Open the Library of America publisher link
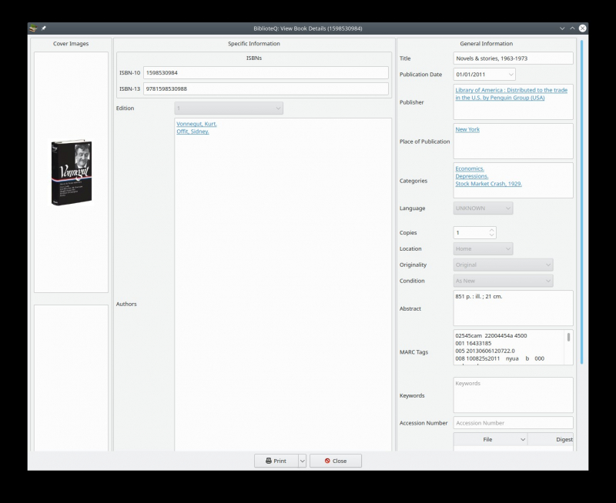This screenshot has height=503, width=616. [511, 94]
